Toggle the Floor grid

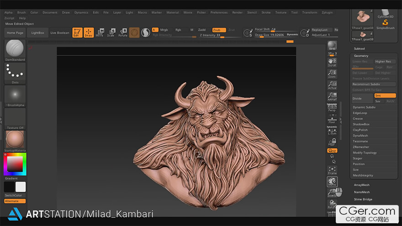pos(332,119)
